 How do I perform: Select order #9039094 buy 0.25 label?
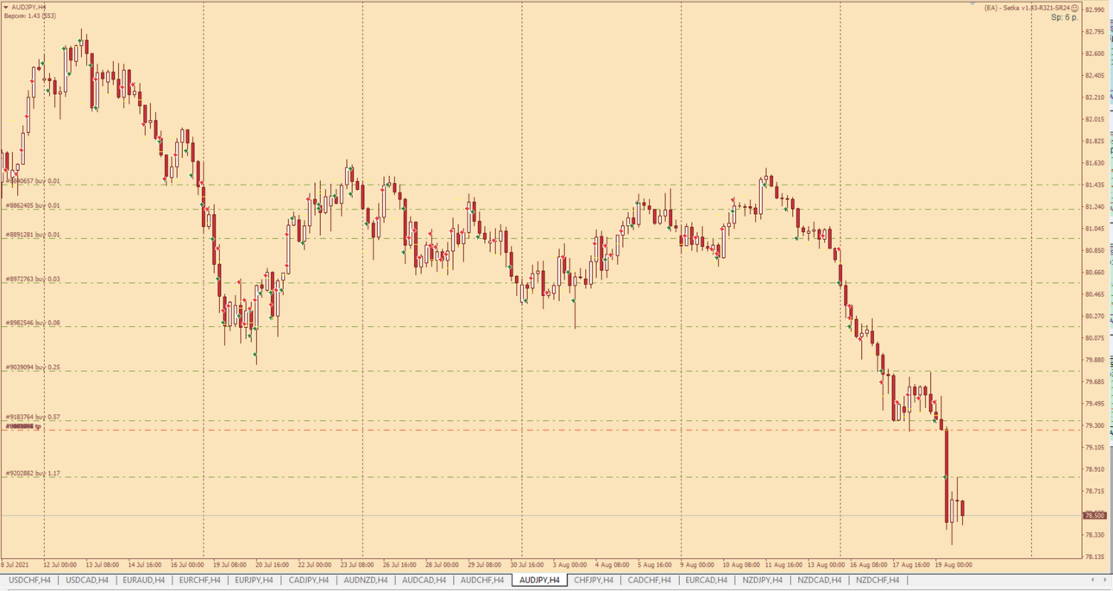pyautogui.click(x=33, y=368)
